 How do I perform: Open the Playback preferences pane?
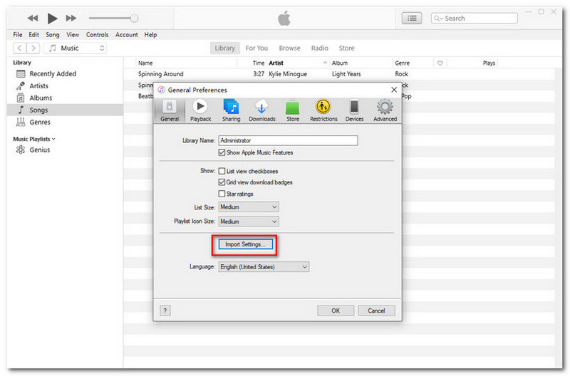click(x=200, y=110)
